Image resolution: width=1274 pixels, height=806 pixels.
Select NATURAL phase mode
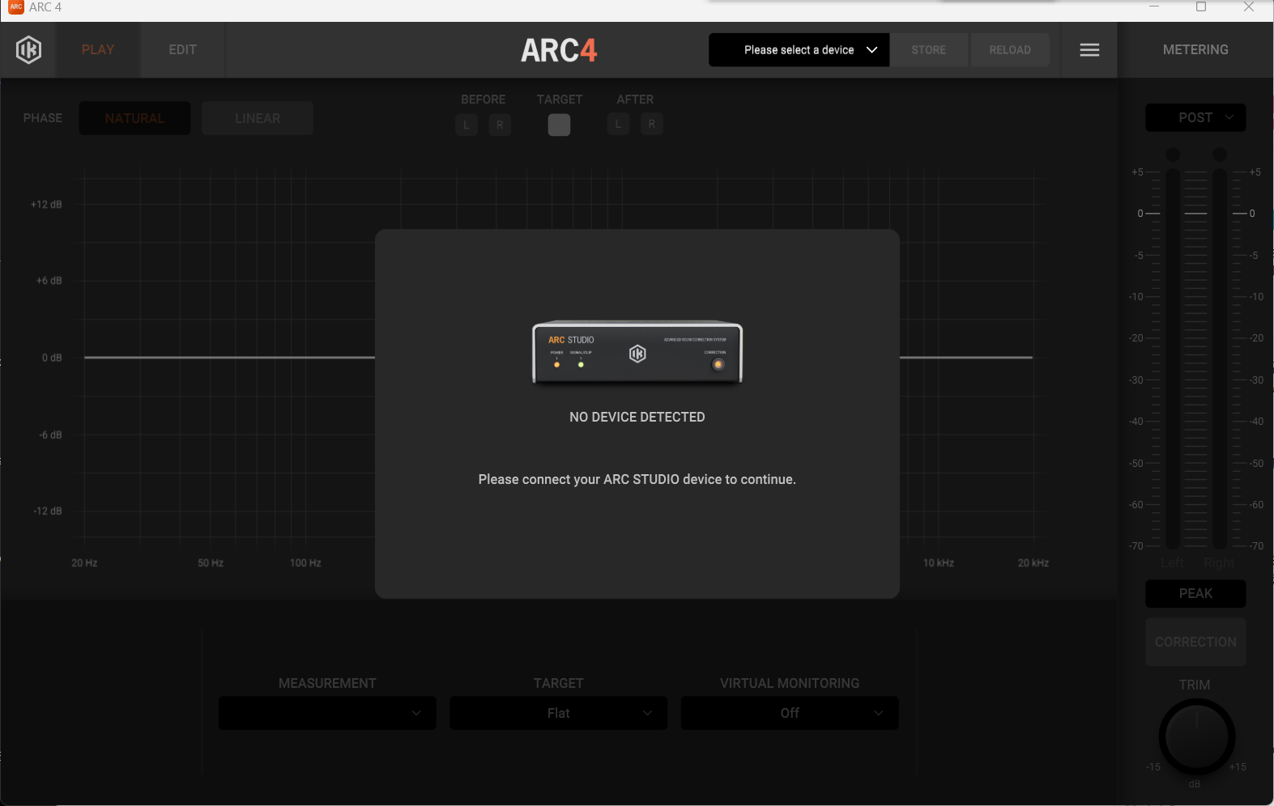(134, 118)
